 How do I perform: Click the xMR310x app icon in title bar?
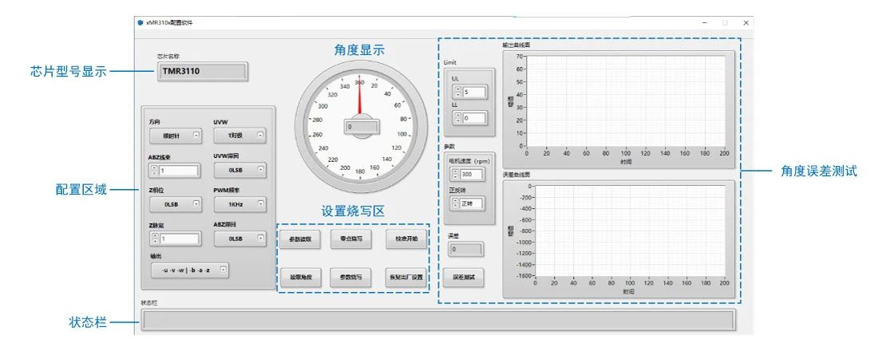tap(141, 22)
